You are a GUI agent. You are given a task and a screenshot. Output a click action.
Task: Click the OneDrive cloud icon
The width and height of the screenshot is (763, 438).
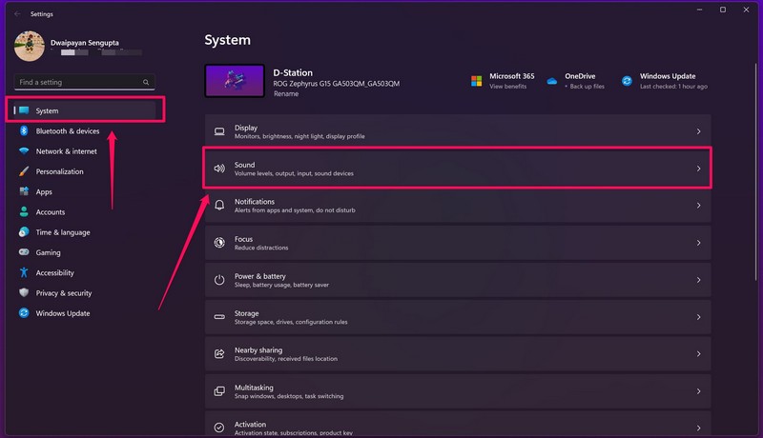point(551,81)
